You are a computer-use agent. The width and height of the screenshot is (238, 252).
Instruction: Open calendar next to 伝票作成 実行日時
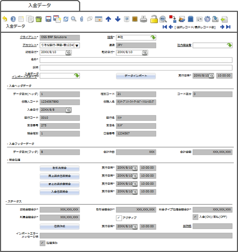tap(135, 227)
